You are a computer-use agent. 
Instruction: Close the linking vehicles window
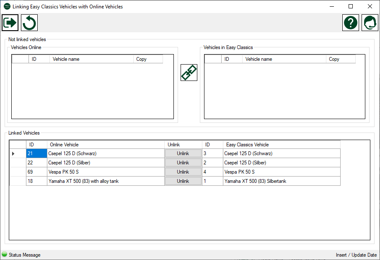point(370,7)
